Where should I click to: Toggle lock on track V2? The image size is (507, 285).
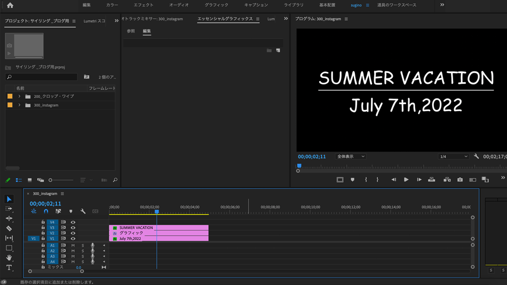coord(43,233)
